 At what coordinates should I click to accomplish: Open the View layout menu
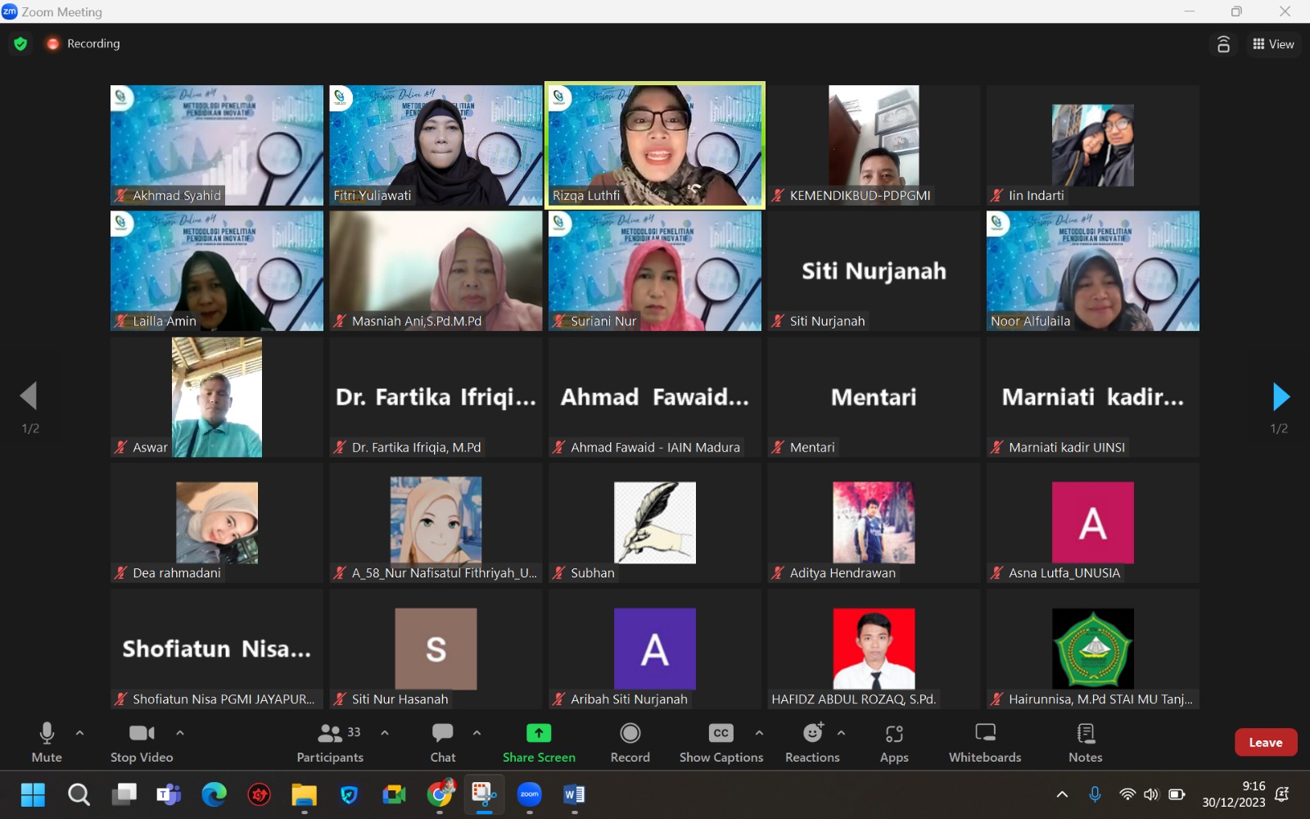[x=1273, y=44]
